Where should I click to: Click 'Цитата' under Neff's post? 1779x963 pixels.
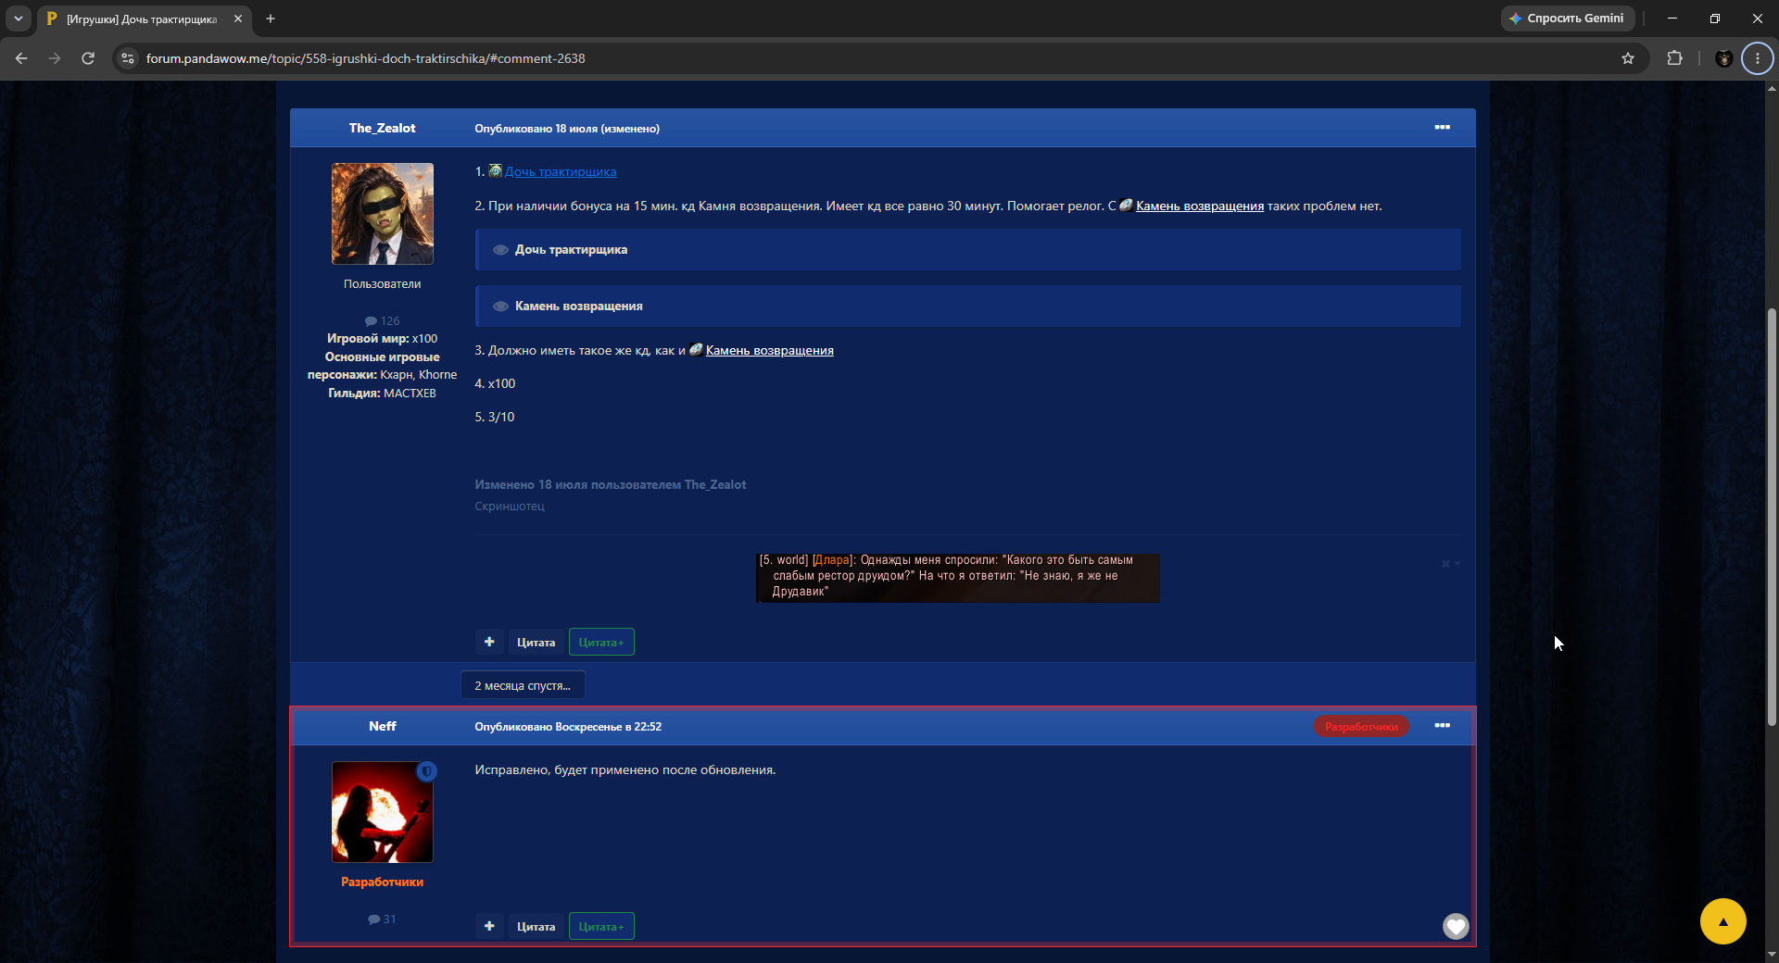click(536, 927)
